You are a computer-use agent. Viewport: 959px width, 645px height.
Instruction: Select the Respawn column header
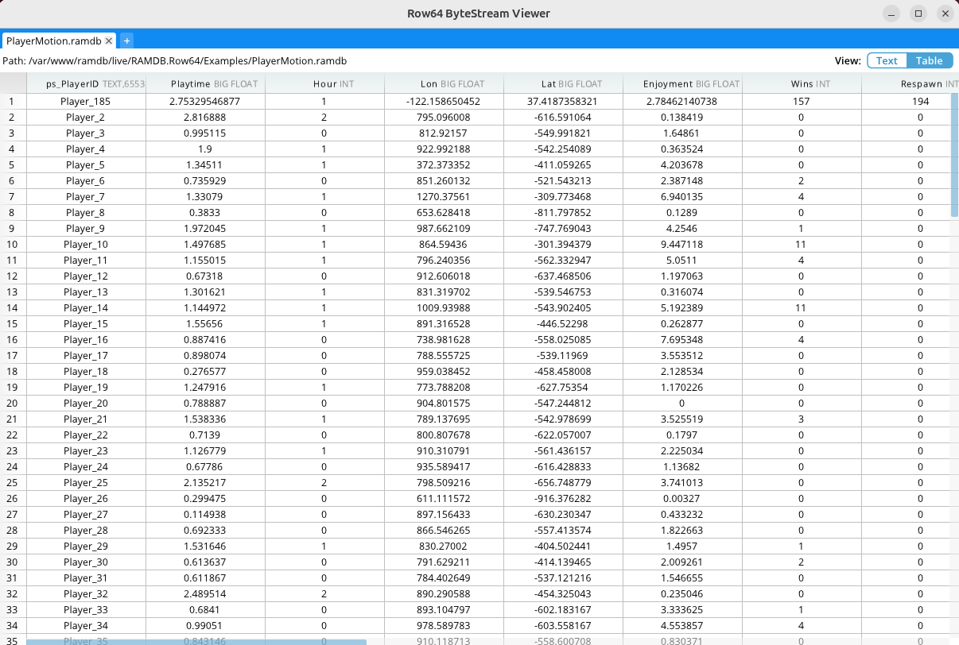pos(910,83)
